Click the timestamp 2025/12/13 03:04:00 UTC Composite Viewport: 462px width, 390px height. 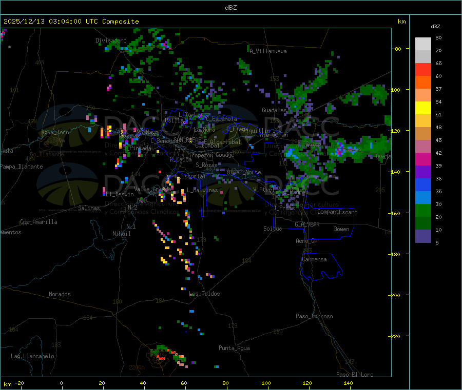(x=71, y=22)
